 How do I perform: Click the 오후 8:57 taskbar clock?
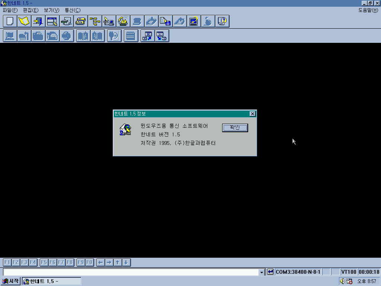pyautogui.click(x=366, y=282)
